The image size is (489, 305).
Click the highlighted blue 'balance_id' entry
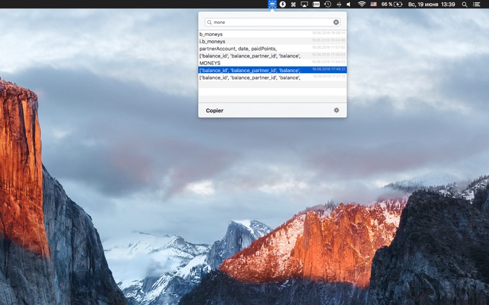(x=272, y=70)
